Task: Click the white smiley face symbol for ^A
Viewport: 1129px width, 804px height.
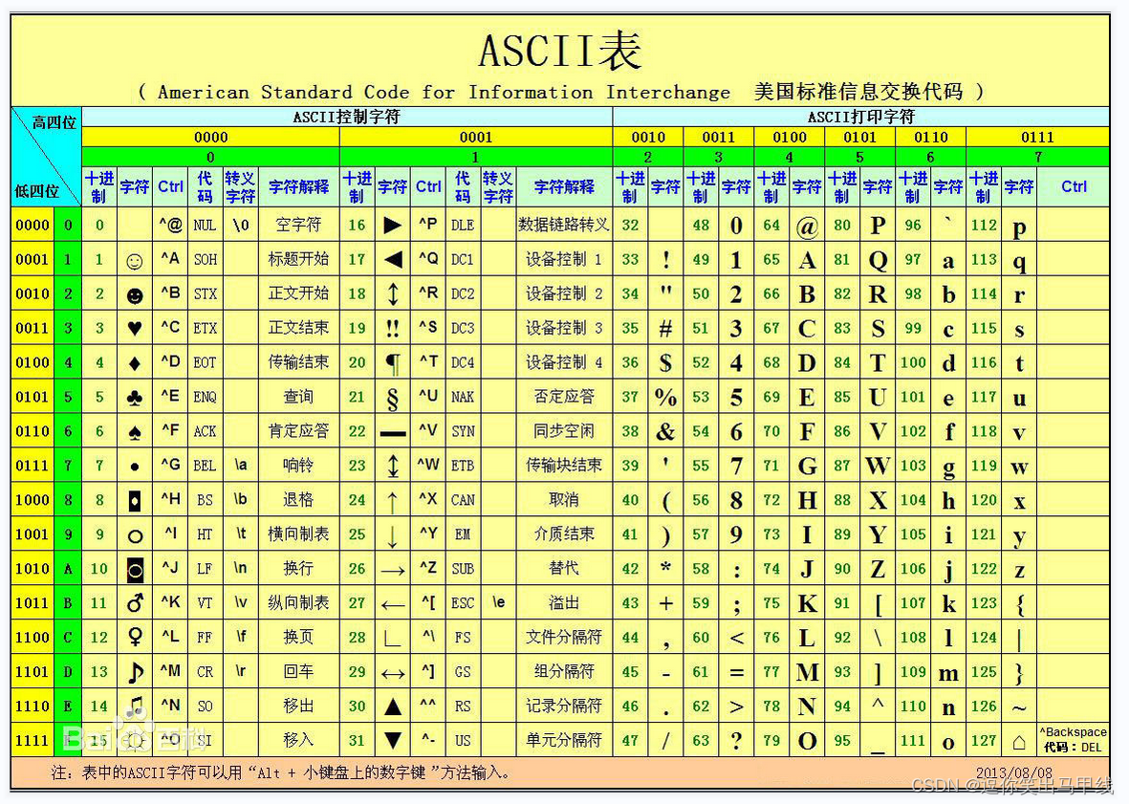Action: pos(134,261)
